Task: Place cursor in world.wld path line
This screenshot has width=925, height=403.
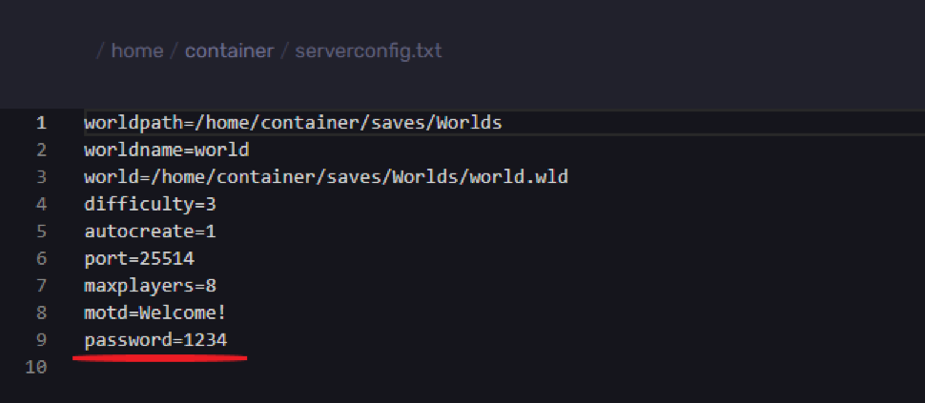Action: (326, 177)
